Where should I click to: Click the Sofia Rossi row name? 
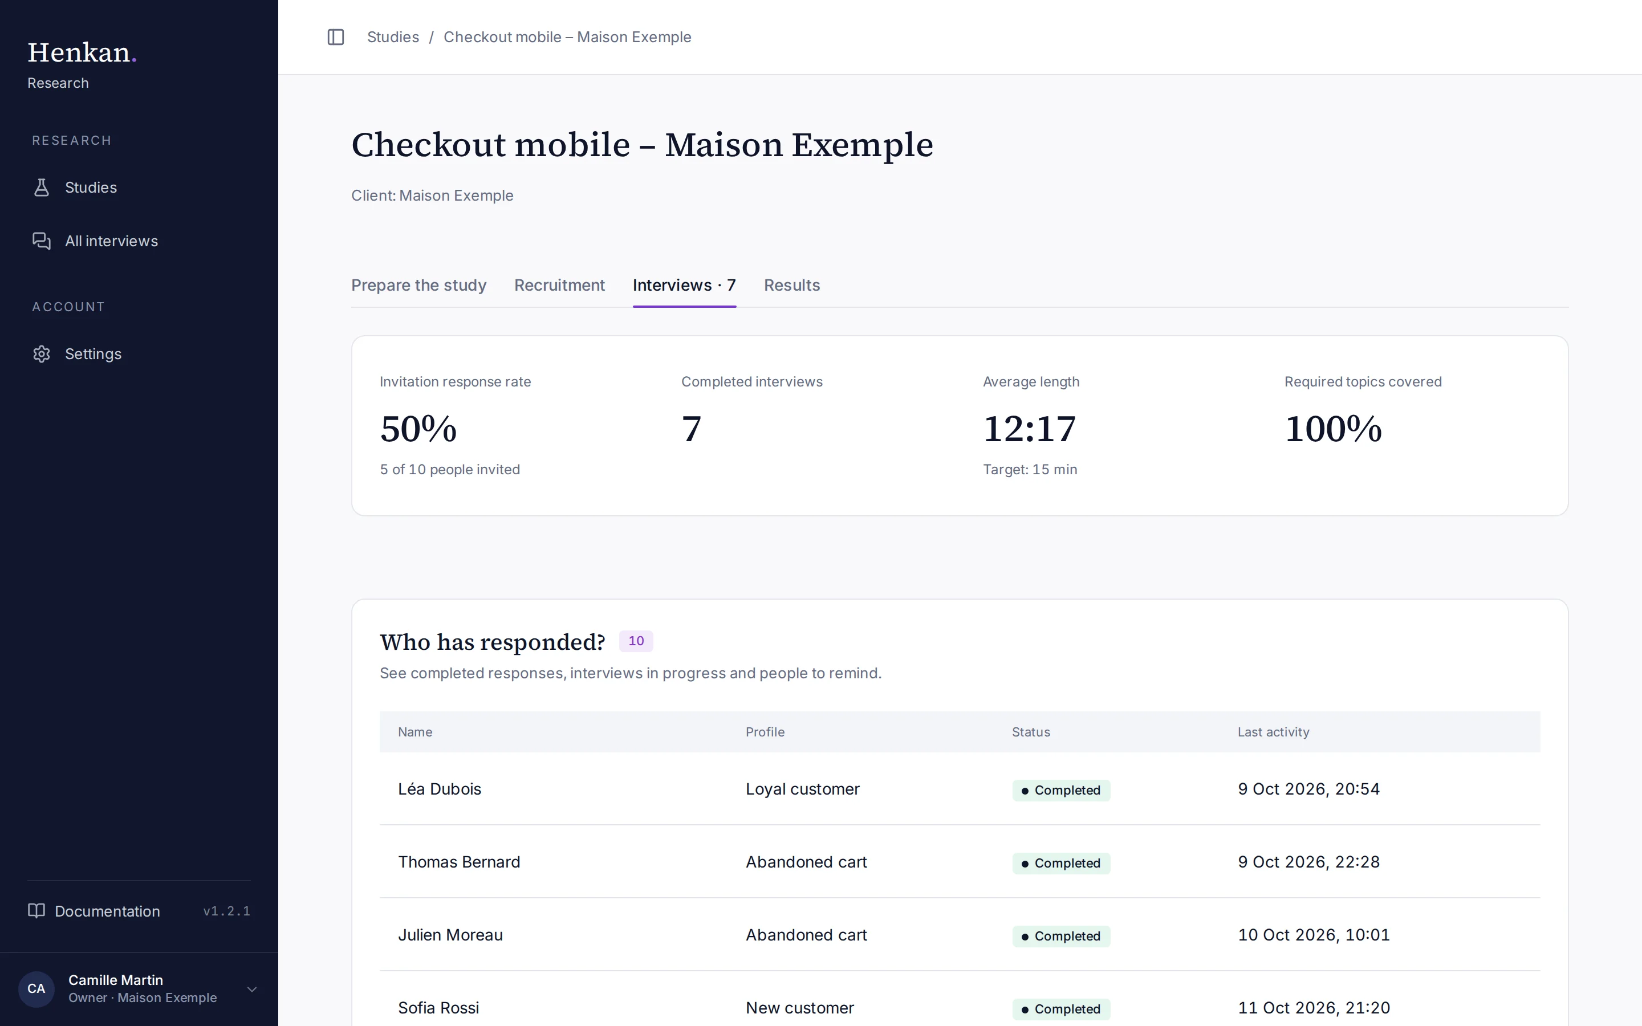pyautogui.click(x=438, y=1008)
